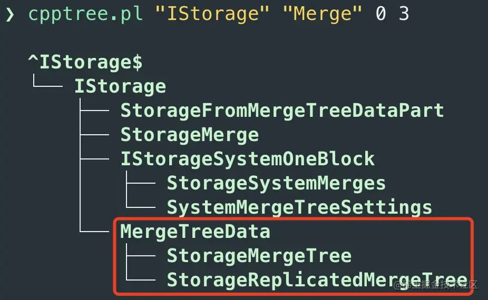Select the "Merge" quoted argument
The width and height of the screenshot is (488, 300).
pos(323,14)
